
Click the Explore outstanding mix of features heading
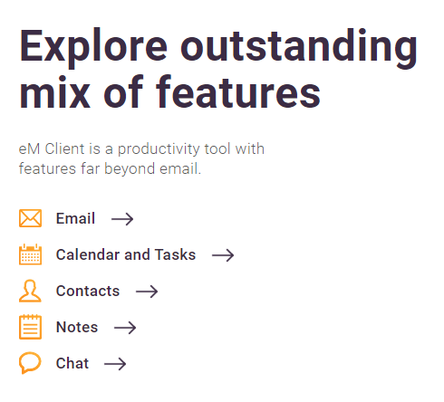coord(218,69)
